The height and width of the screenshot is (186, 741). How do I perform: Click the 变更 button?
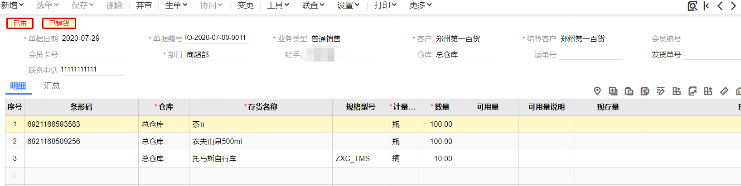coord(246,5)
